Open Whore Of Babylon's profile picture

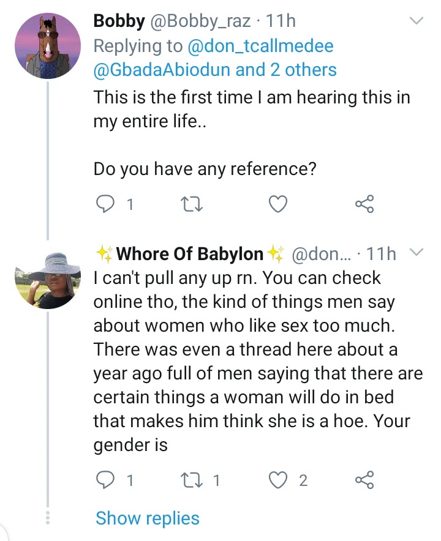[47, 280]
